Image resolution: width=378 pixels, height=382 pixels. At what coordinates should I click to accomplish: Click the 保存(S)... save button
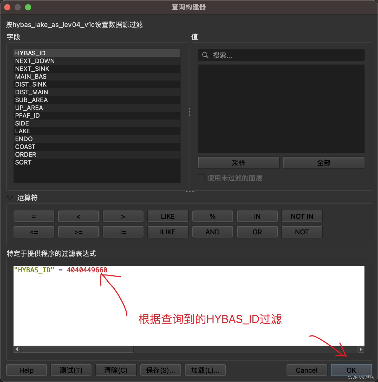pos(160,370)
